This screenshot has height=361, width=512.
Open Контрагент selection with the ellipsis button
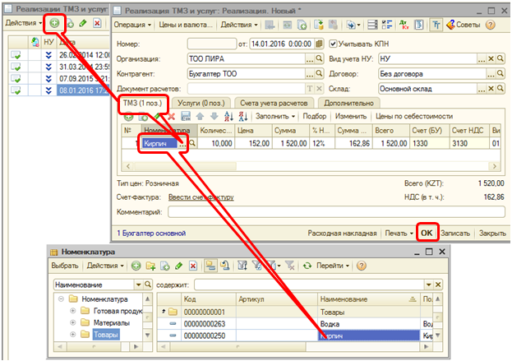[310, 74]
